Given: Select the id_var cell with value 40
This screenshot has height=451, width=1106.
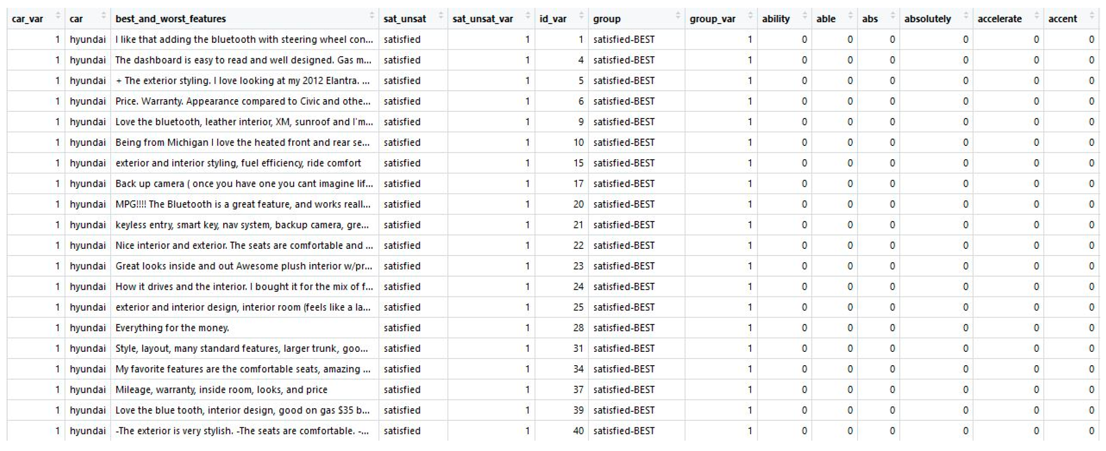Looking at the screenshot, I should [x=578, y=431].
